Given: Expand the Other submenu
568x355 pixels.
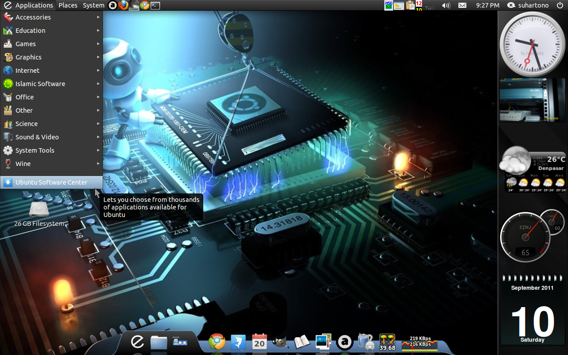Looking at the screenshot, I should click(x=51, y=110).
